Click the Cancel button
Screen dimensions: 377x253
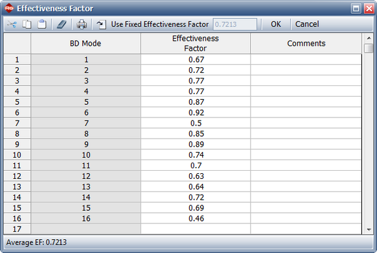tap(307, 24)
